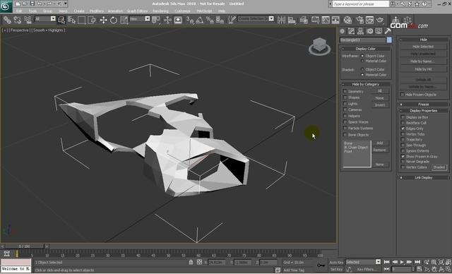452x274 pixels.
Task: Open the Customize menu
Action: click(x=182, y=11)
